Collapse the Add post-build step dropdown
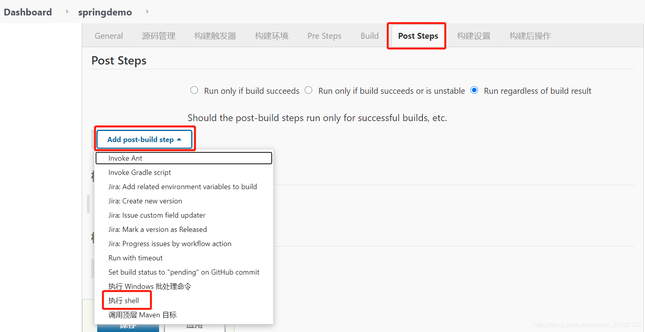This screenshot has width=645, height=332. pos(144,139)
